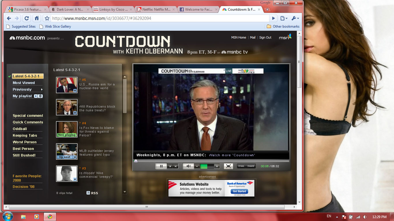Open MSN Mail
This screenshot has height=221, width=394.
[x=253, y=37]
